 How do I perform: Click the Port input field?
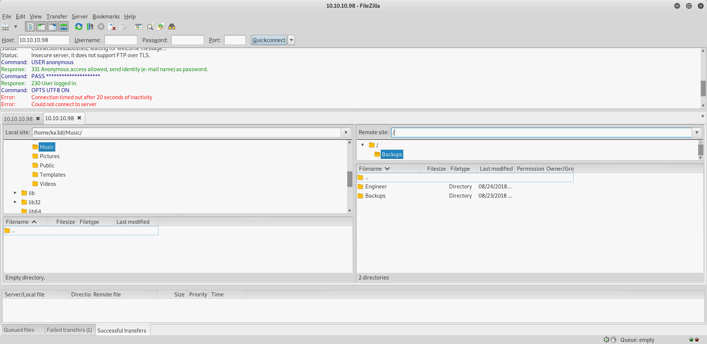pos(235,40)
